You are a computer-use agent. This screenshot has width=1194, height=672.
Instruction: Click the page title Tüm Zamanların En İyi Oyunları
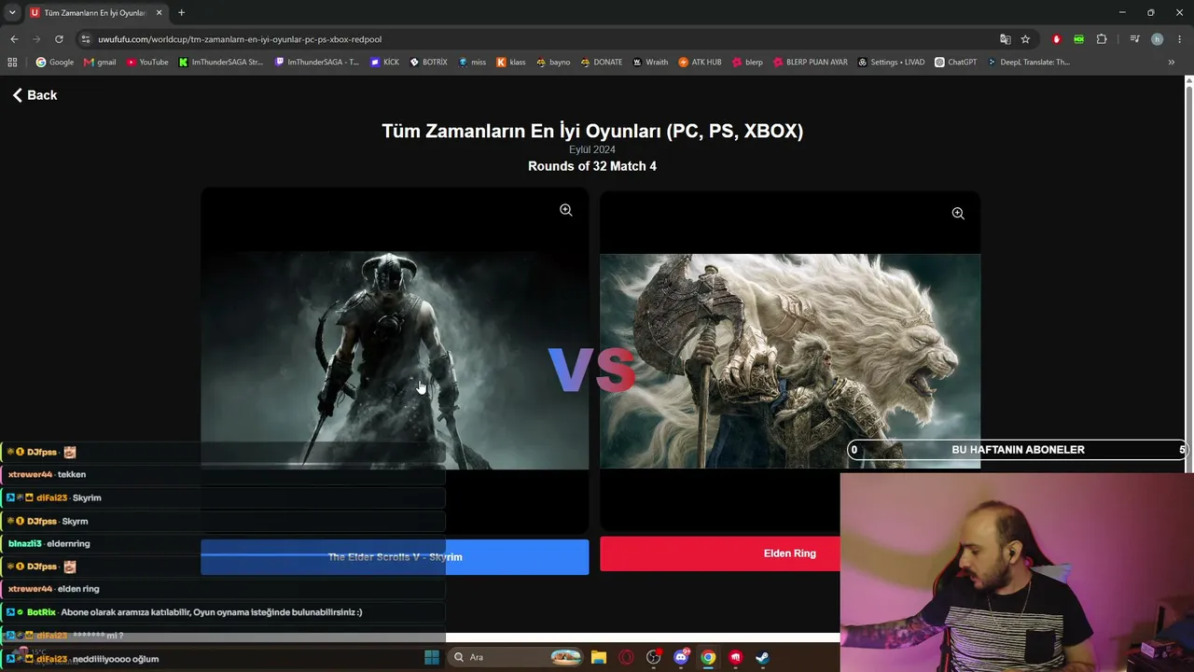click(x=592, y=131)
